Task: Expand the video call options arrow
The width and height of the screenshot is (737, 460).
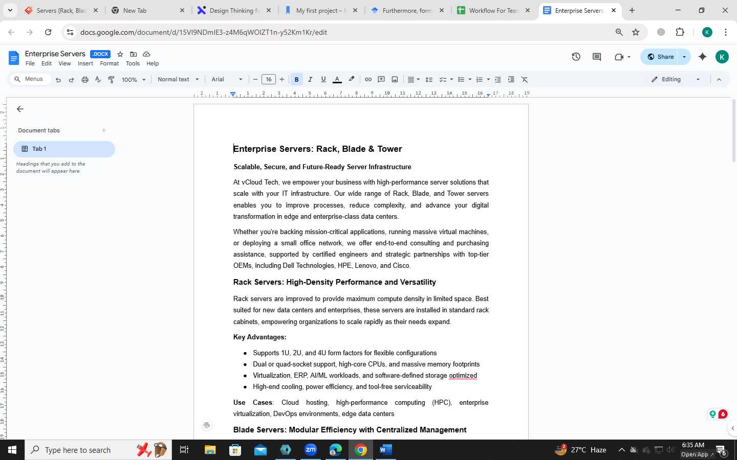Action: click(x=629, y=57)
